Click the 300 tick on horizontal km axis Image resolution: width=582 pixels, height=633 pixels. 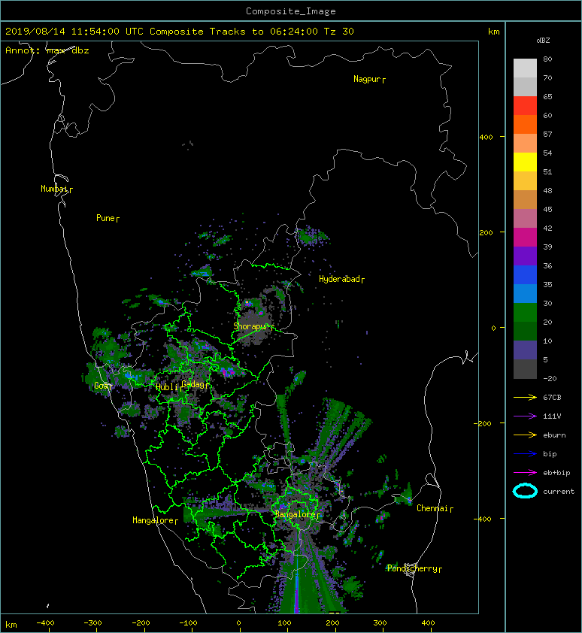[x=380, y=623]
